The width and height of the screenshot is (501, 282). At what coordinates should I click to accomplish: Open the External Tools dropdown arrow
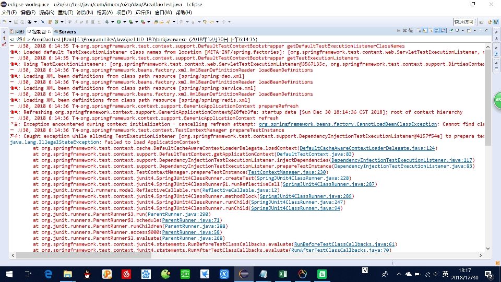click(x=149, y=22)
